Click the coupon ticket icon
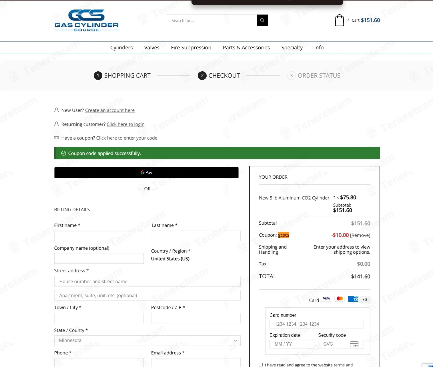This screenshot has height=367, width=433. (x=57, y=138)
